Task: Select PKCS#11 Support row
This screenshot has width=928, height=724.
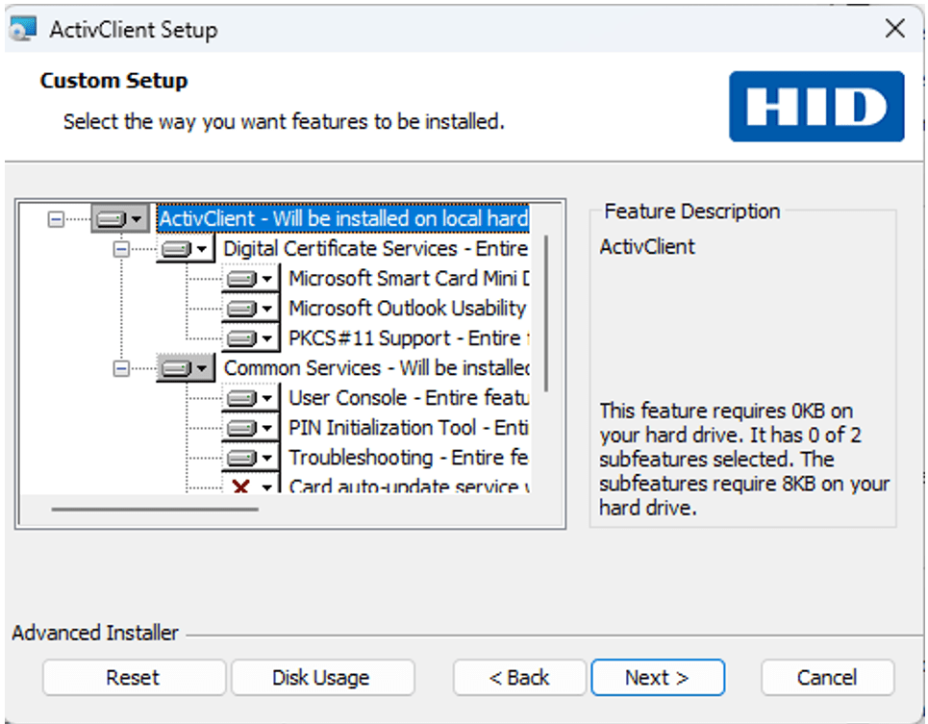Action: [x=409, y=338]
